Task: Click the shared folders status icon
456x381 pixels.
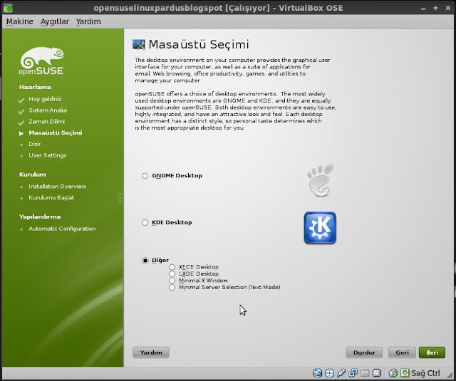Action: tap(365, 373)
